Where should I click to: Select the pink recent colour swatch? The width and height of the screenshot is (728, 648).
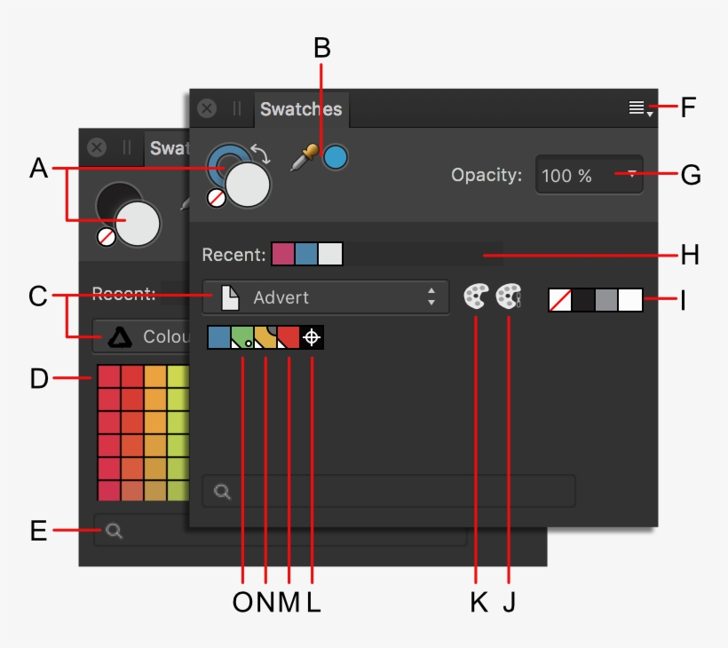pos(283,255)
